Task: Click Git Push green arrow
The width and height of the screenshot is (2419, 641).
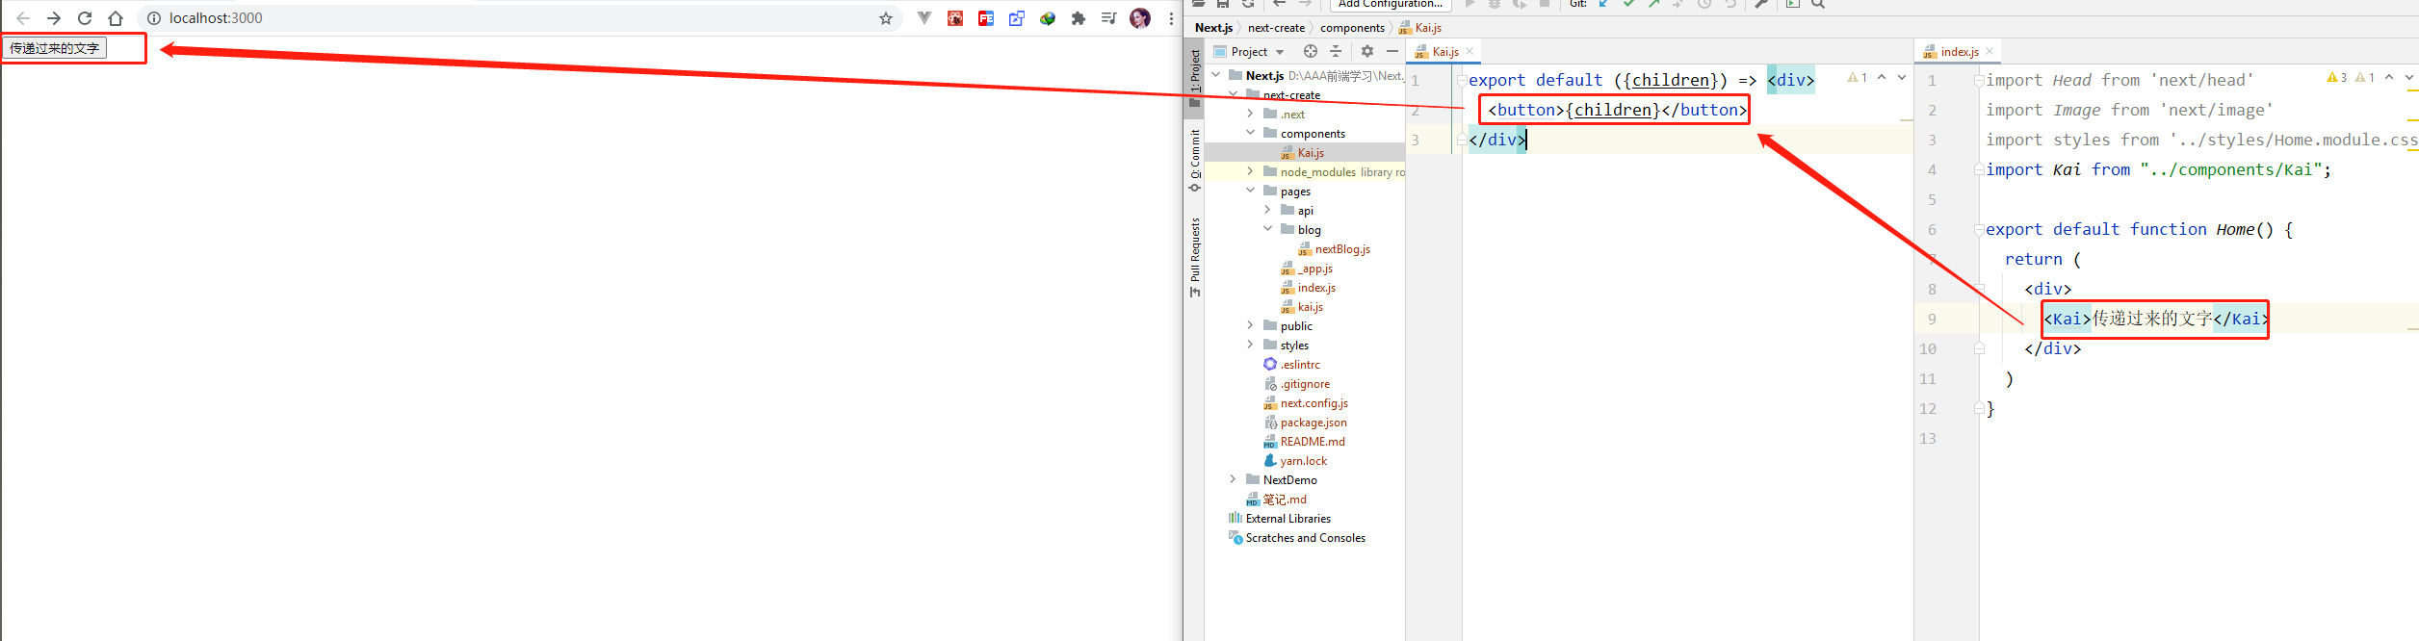Action: [x=1654, y=4]
